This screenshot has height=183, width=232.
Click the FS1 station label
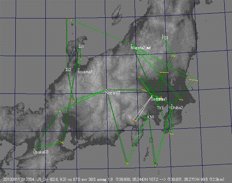pyautogui.click(x=165, y=38)
